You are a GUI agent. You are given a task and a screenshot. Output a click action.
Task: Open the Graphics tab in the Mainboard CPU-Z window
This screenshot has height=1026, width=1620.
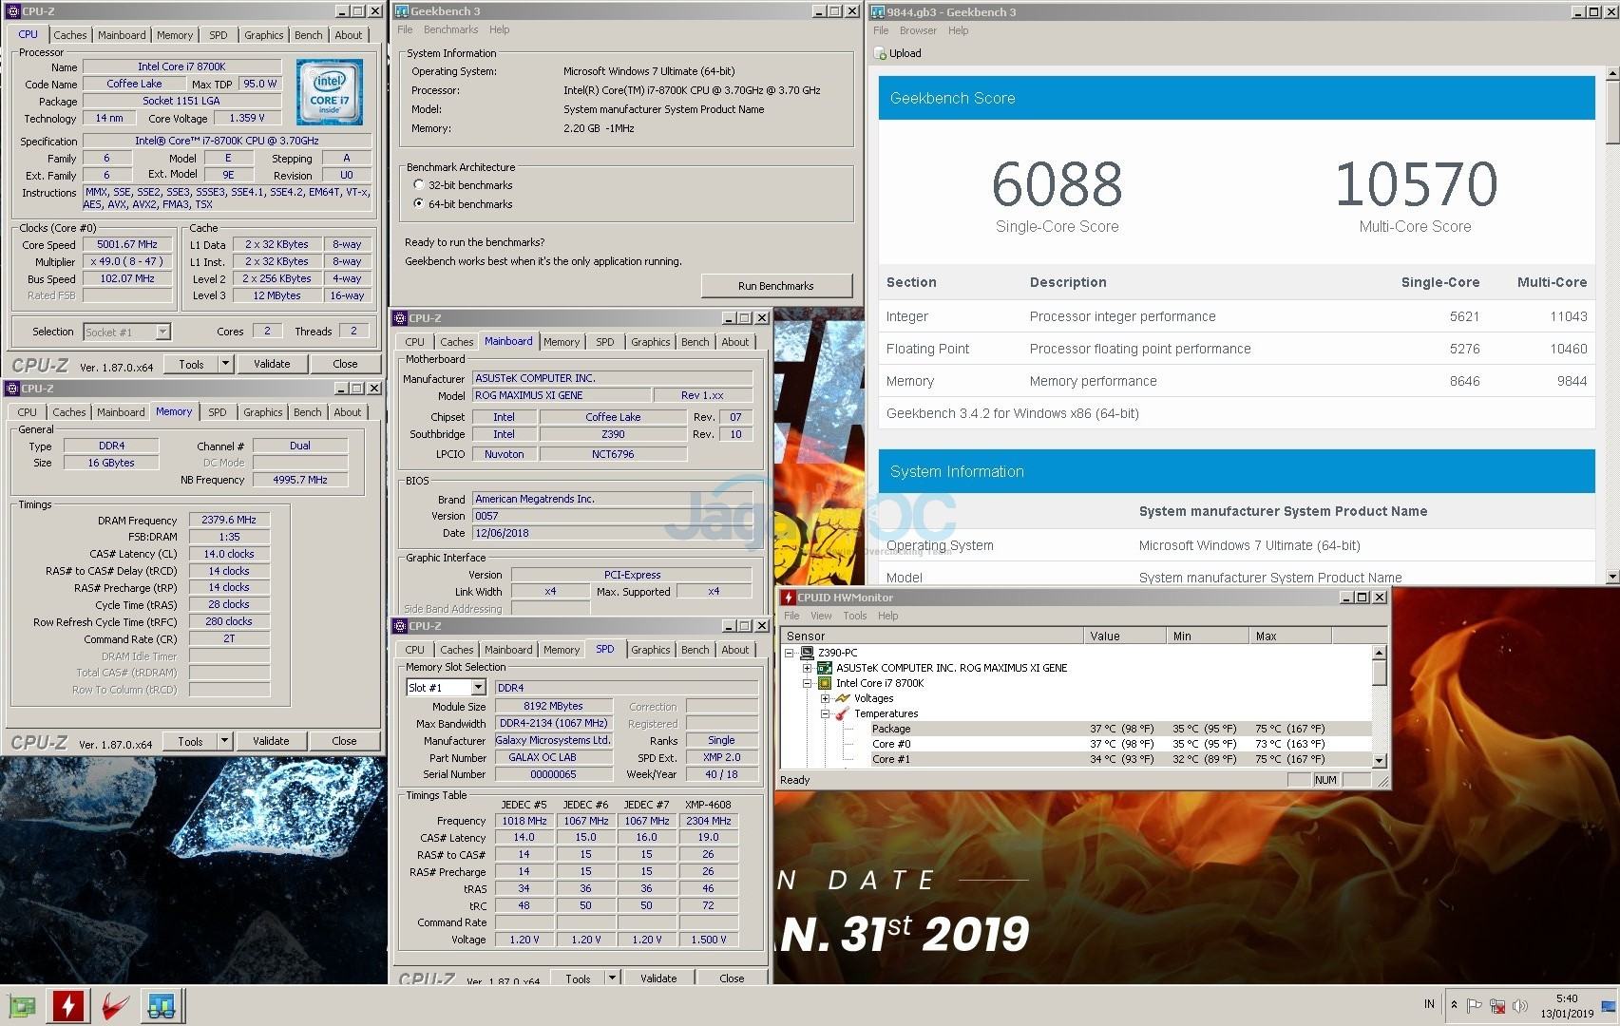[650, 342]
